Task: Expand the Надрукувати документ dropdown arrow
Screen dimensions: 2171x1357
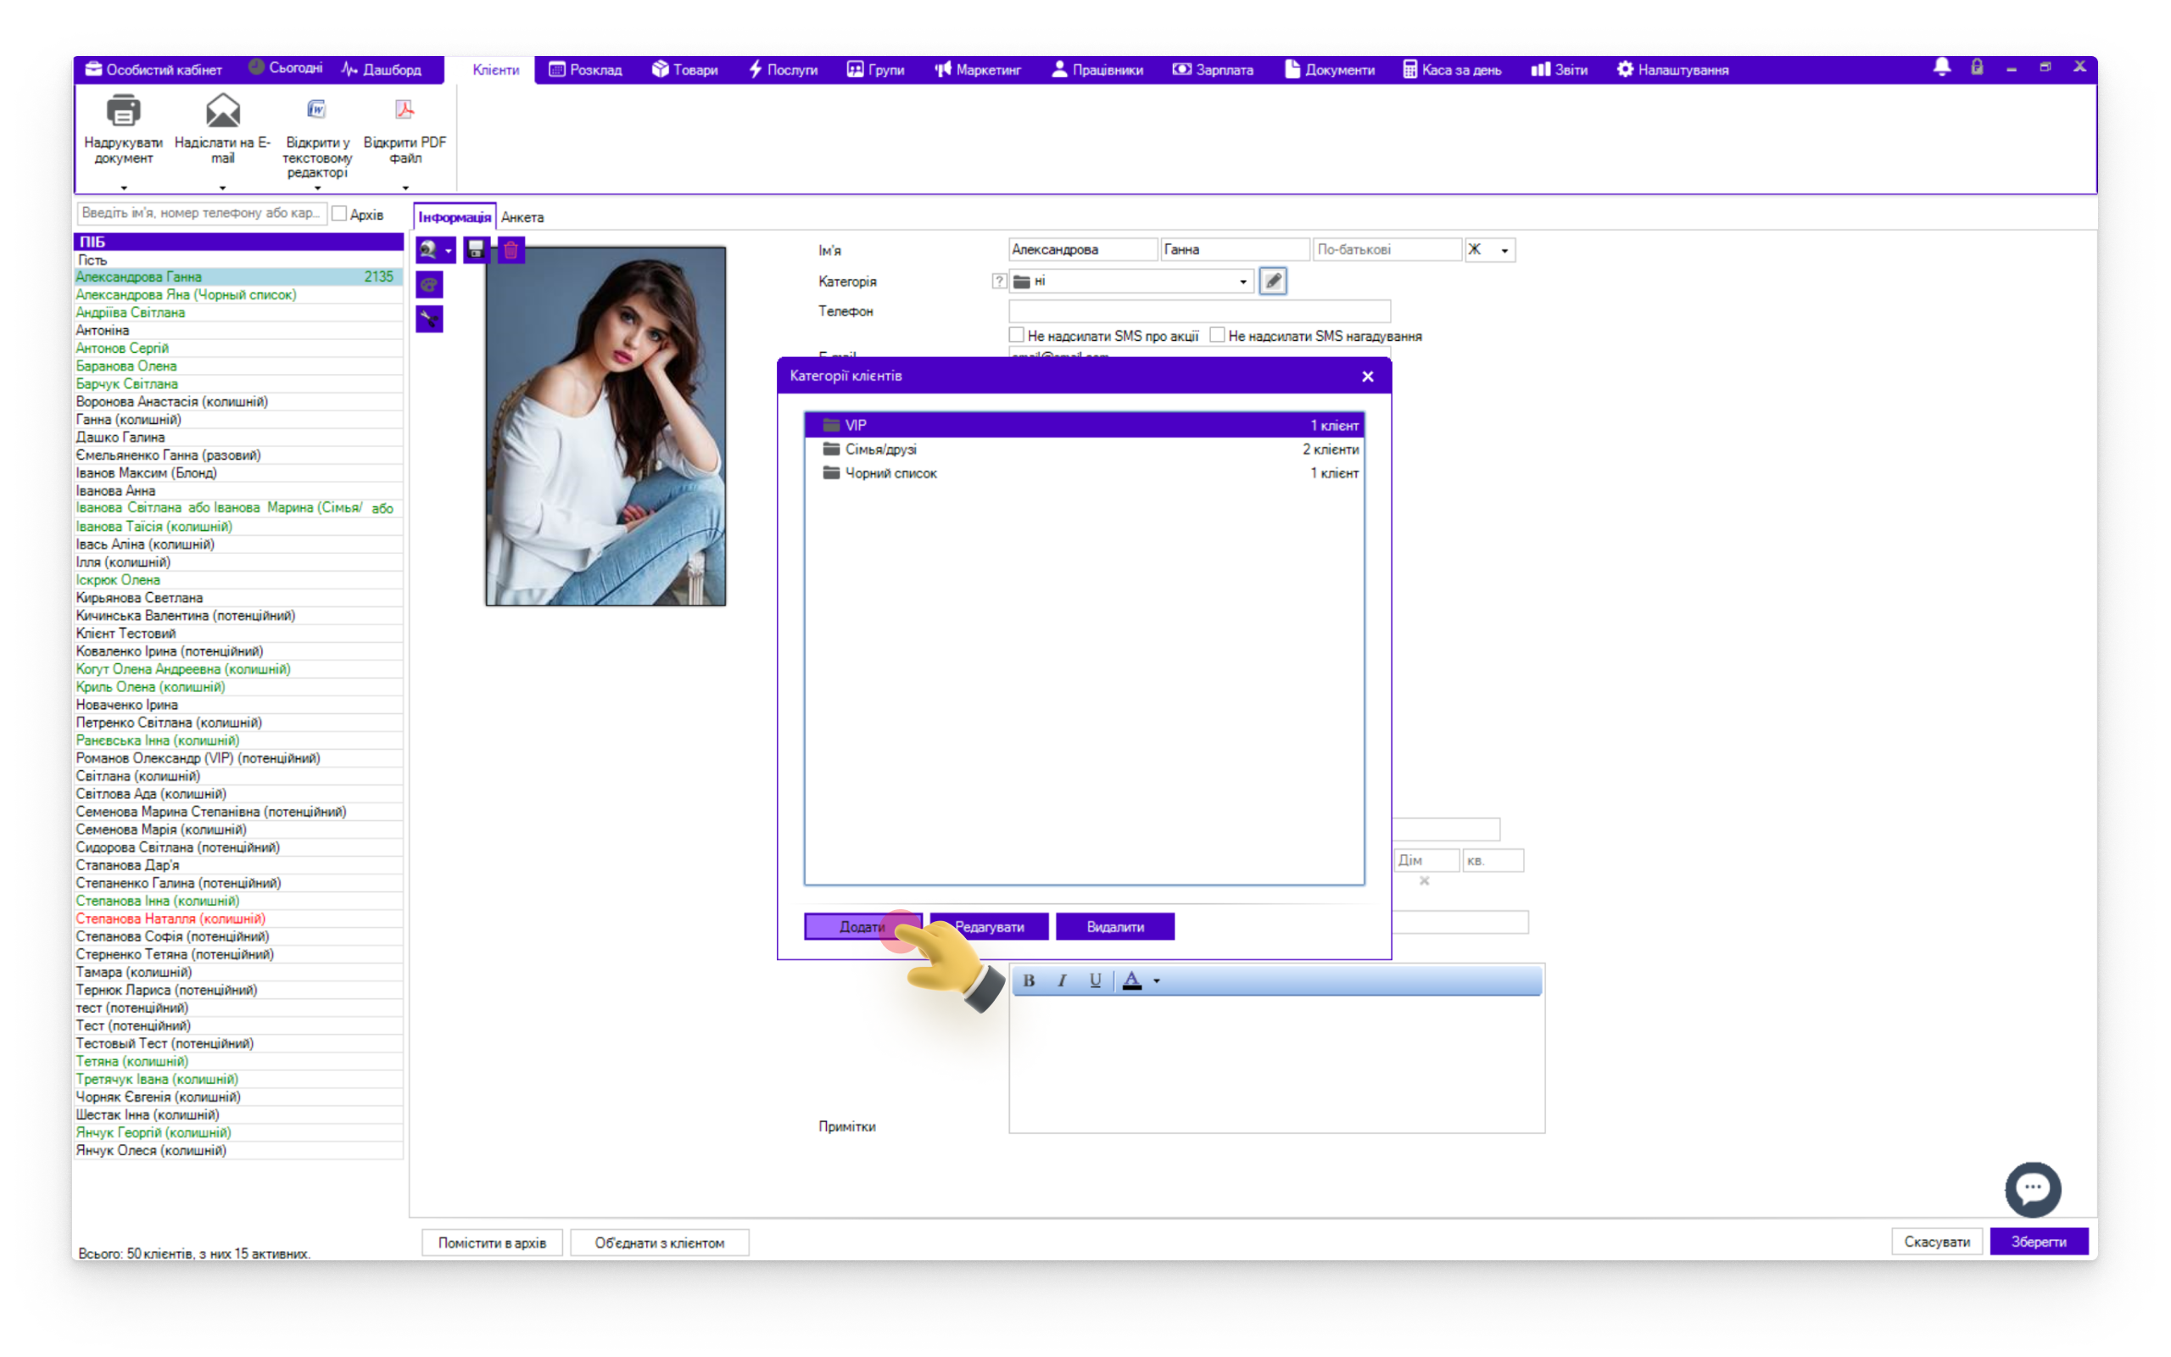Action: pyautogui.click(x=124, y=187)
